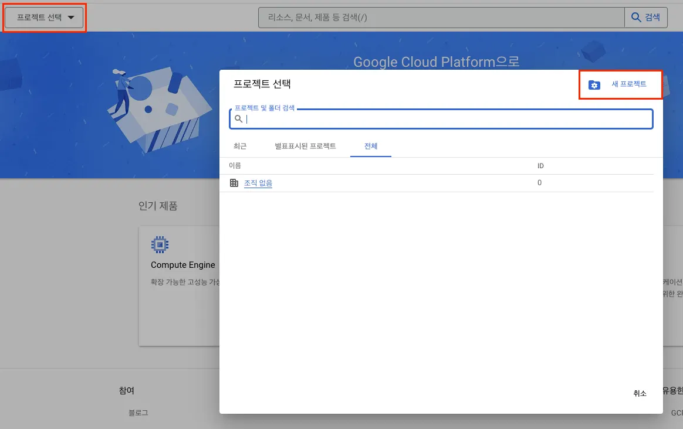Screen dimensions: 683x429
Task: Click the organization building icon beside 조직 없음
Action: (234, 183)
